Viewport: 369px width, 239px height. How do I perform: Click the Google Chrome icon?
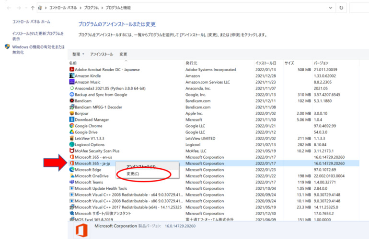click(72, 126)
